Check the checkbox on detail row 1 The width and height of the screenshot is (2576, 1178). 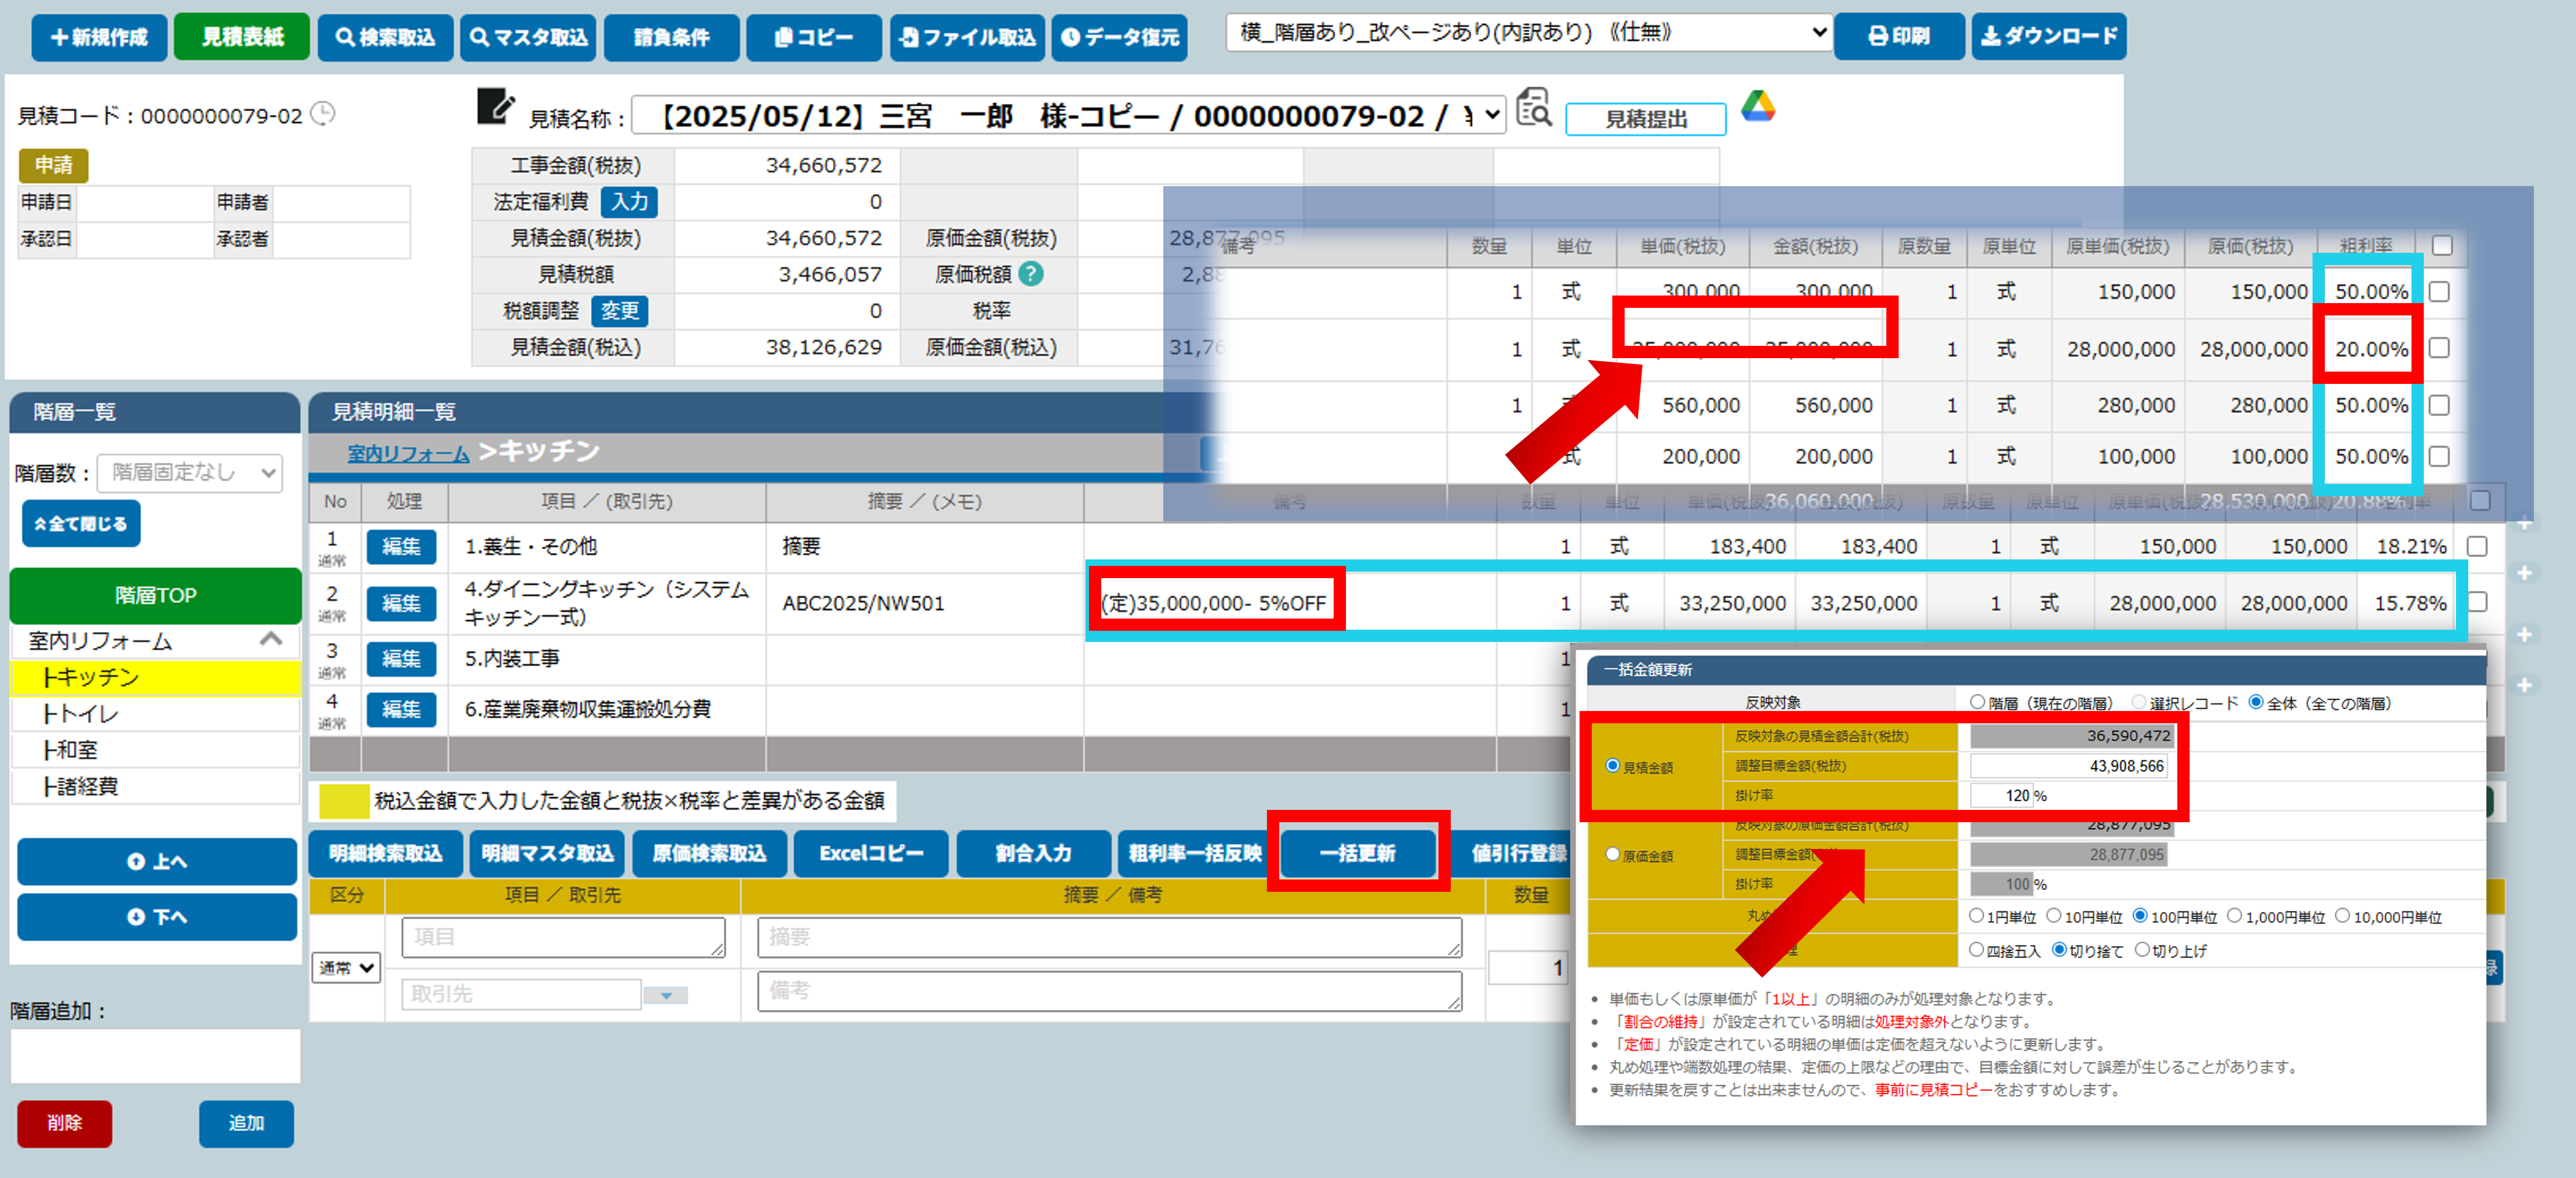2476,547
